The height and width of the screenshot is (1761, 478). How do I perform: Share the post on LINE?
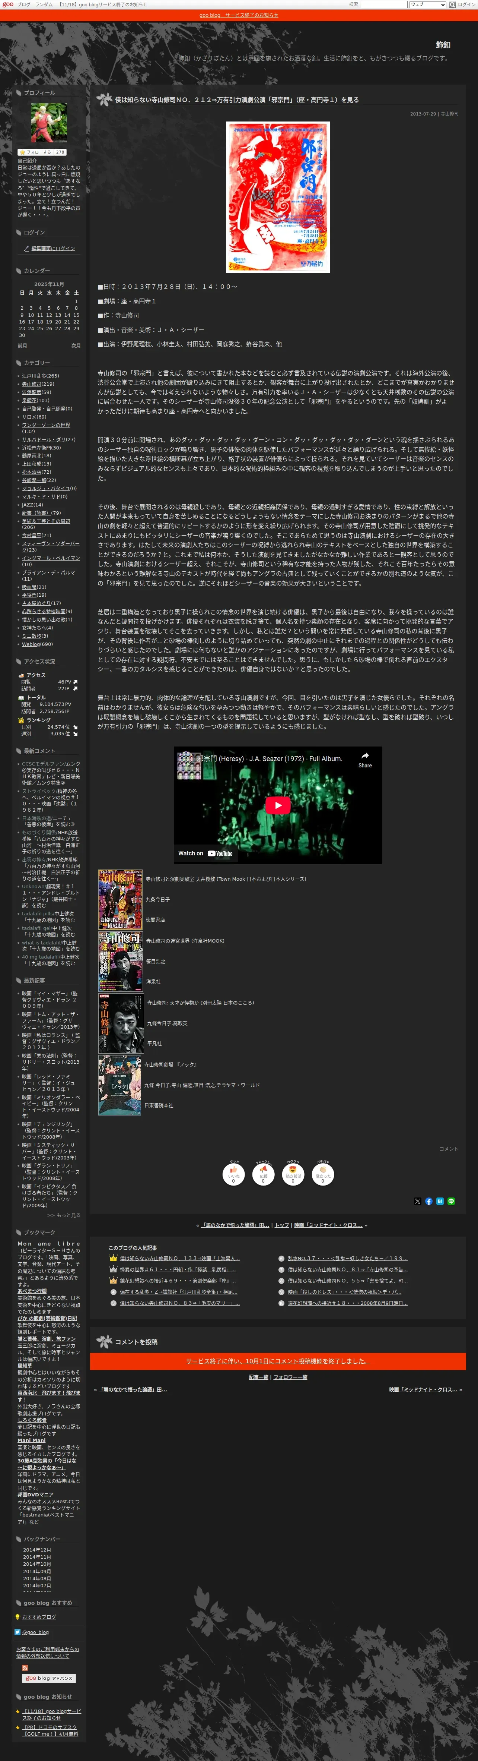[451, 1201]
